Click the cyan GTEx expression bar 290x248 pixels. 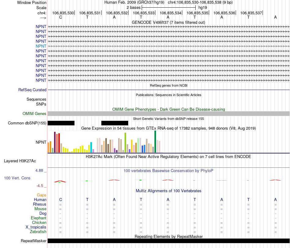click(x=91, y=147)
